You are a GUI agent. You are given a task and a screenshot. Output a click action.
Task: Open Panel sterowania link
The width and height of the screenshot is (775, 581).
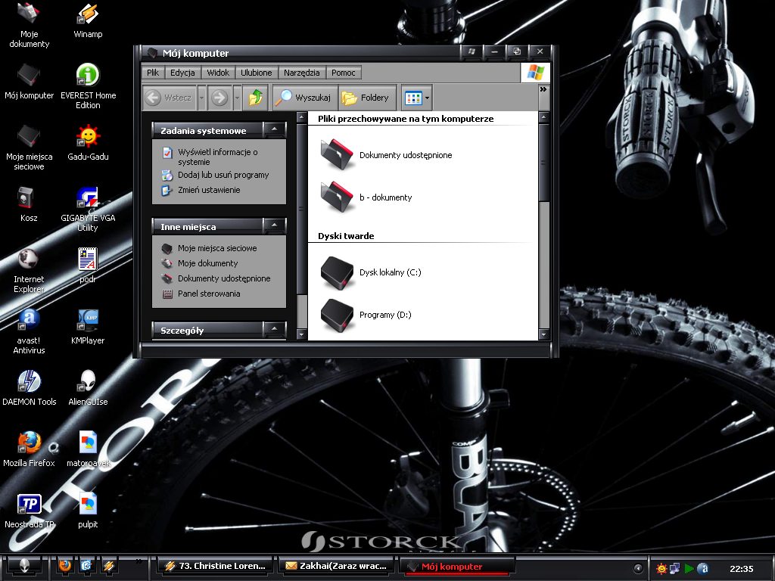pyautogui.click(x=208, y=294)
